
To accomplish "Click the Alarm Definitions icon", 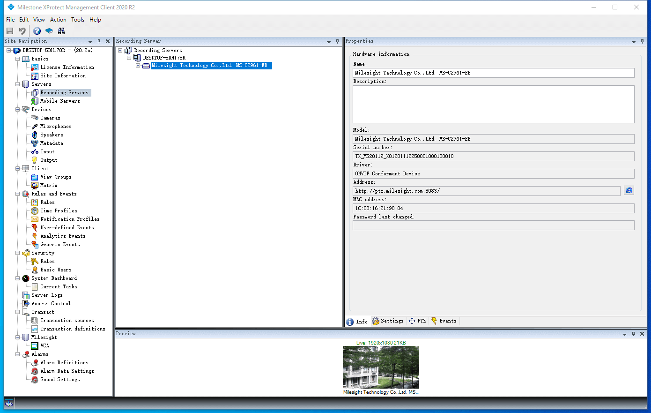I will (35, 362).
